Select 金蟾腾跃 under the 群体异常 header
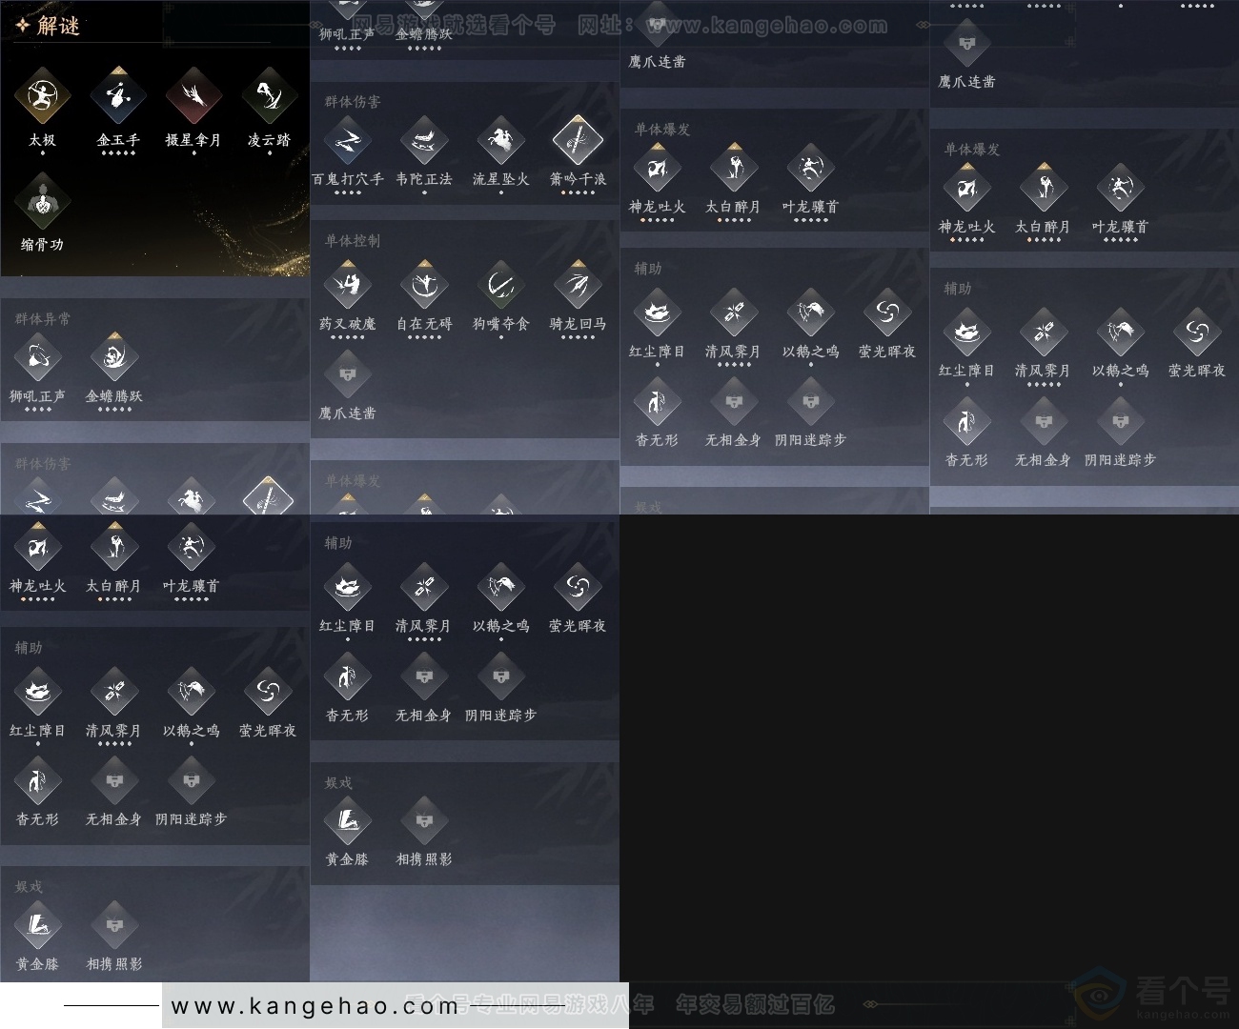Image resolution: width=1239 pixels, height=1029 pixels. click(x=114, y=357)
